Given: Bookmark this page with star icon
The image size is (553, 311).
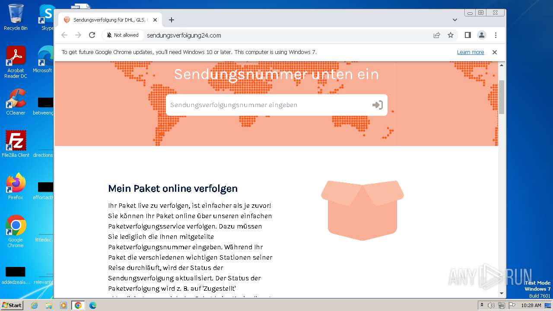Looking at the screenshot, I should click(x=451, y=35).
